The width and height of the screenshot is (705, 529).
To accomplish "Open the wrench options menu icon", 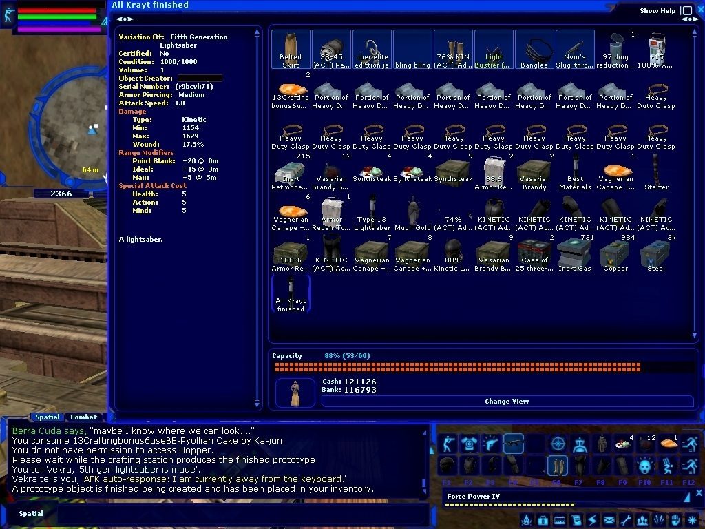I will click(x=626, y=521).
